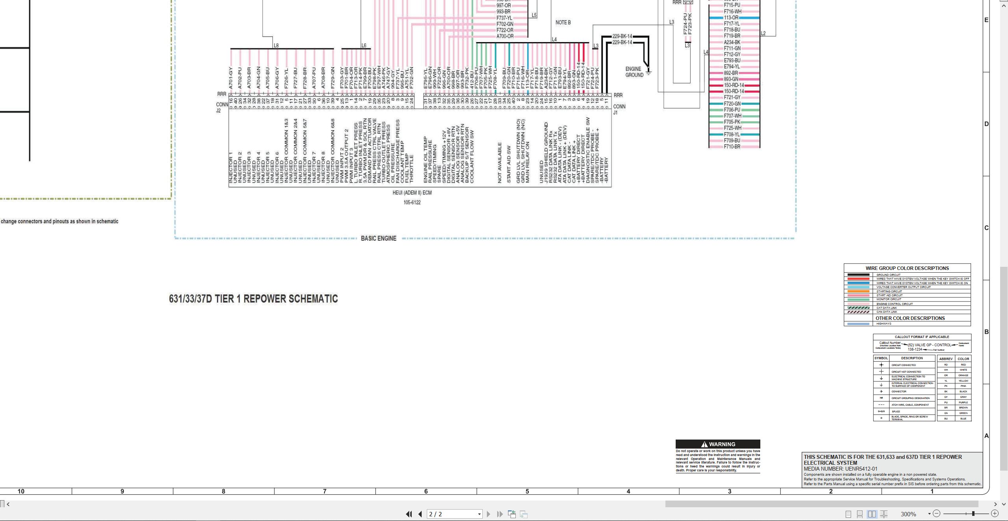
Task: Click the previous view button
Action: pos(512,514)
